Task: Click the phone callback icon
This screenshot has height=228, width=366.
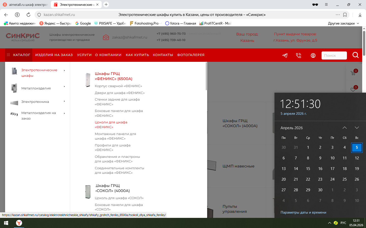Action: [299, 55]
